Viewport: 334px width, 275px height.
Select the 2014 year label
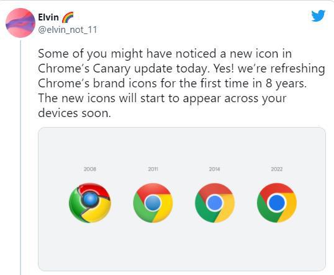click(214, 169)
